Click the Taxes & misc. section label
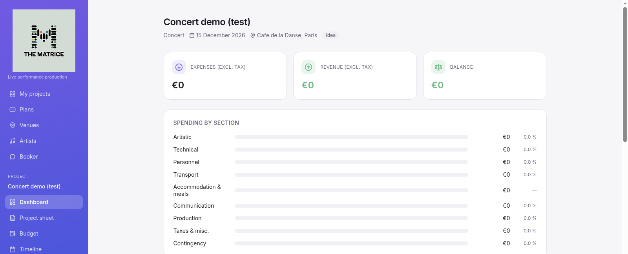 coord(191,231)
